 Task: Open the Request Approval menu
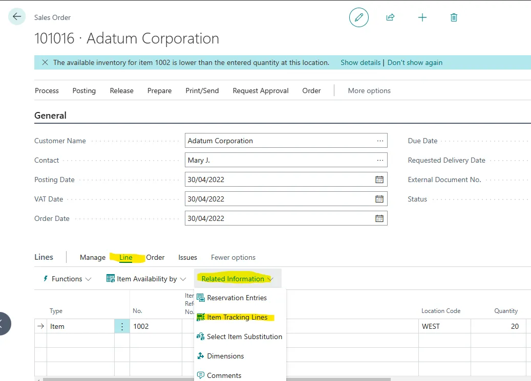[x=261, y=91]
